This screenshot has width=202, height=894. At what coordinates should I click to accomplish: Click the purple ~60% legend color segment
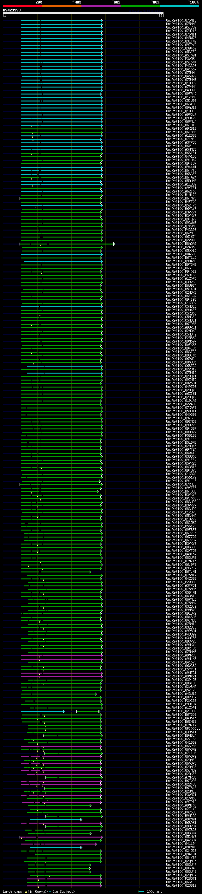[x=101, y=6]
